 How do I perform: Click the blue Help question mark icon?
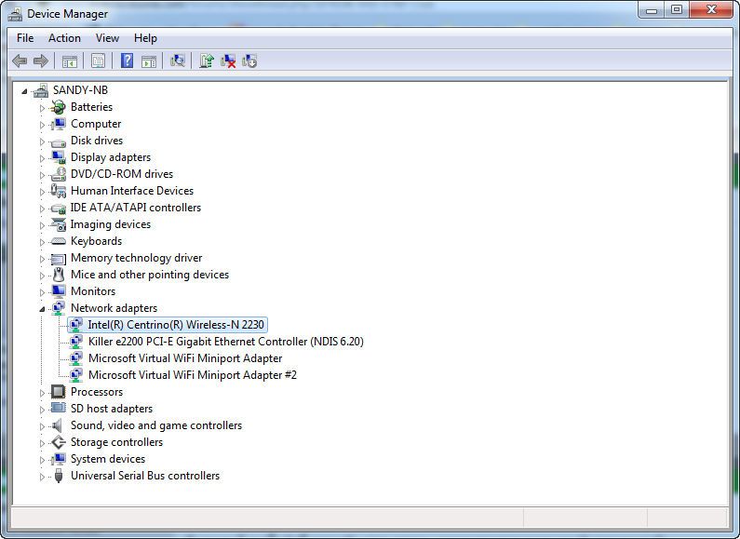click(x=127, y=61)
